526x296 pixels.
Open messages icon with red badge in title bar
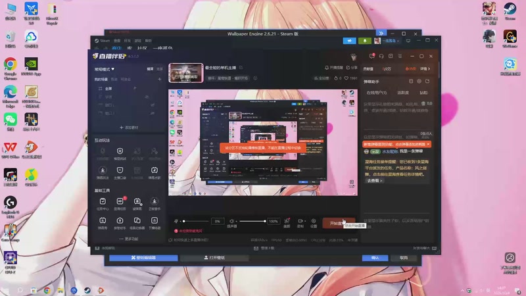pos(371,56)
